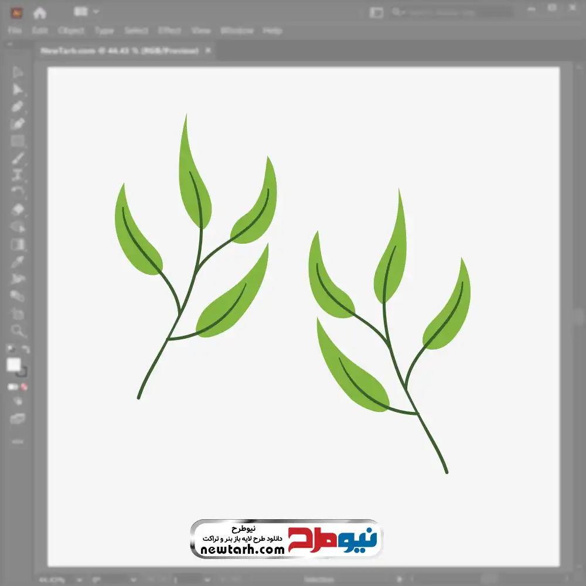Swap fill and stroke colors

25,350
